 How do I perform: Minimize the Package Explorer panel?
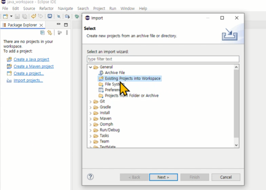[59, 24]
